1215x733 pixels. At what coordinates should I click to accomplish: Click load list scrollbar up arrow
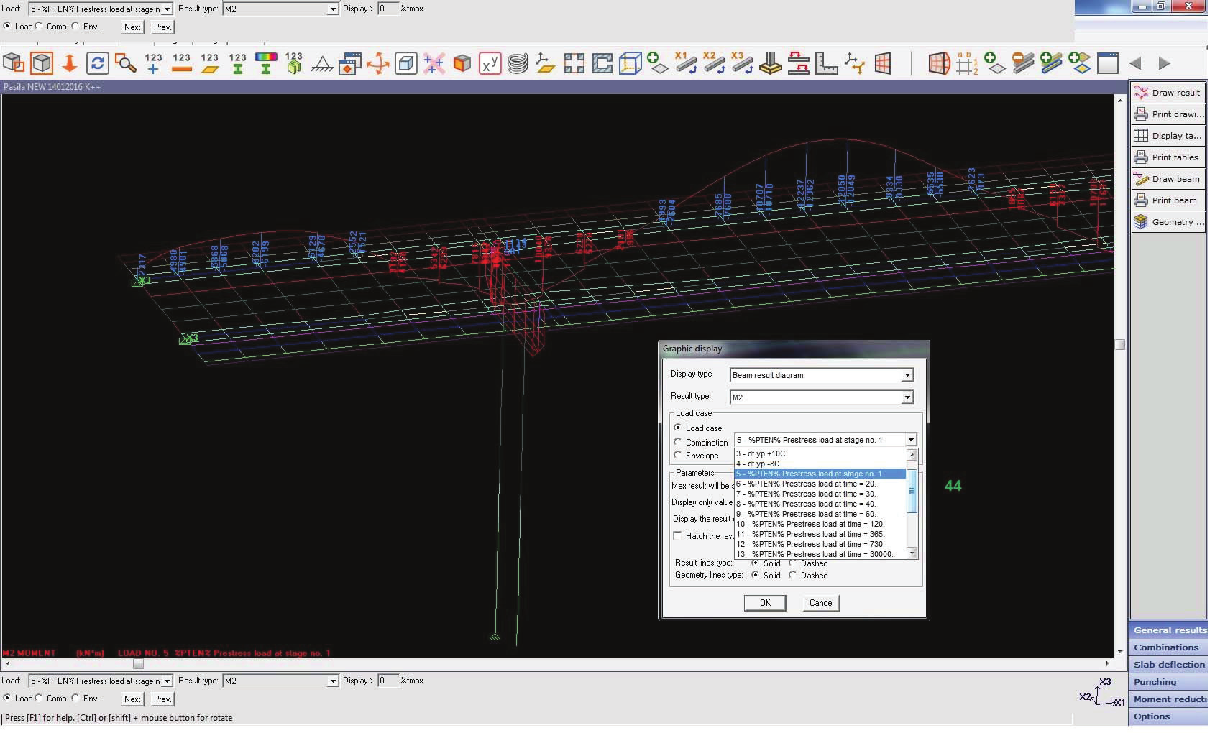coord(912,454)
